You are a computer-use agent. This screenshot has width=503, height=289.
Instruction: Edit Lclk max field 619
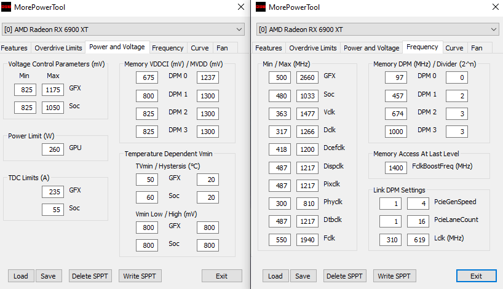point(418,240)
